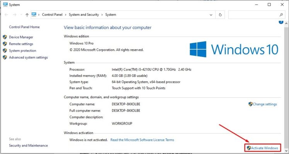289x154 pixels.
Task: Refresh the System page
Action: pyautogui.click(x=220, y=15)
